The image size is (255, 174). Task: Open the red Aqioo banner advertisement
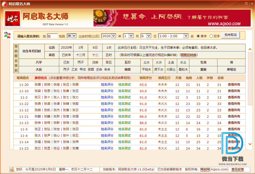(172, 18)
